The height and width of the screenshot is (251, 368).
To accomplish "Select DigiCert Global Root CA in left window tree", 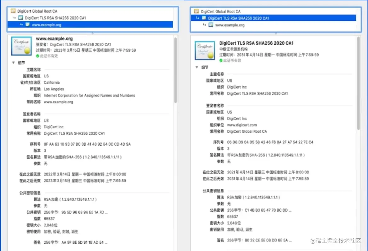I will [x=37, y=11].
